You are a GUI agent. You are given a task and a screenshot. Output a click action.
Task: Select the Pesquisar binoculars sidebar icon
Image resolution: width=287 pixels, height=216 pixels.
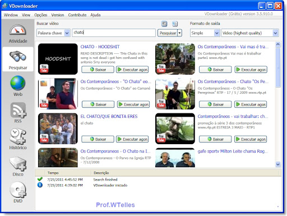click(x=18, y=59)
